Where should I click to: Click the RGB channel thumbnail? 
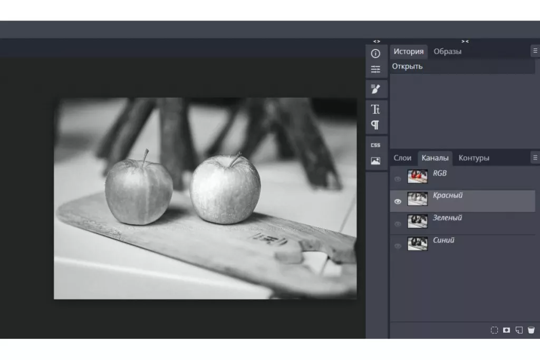(x=418, y=176)
